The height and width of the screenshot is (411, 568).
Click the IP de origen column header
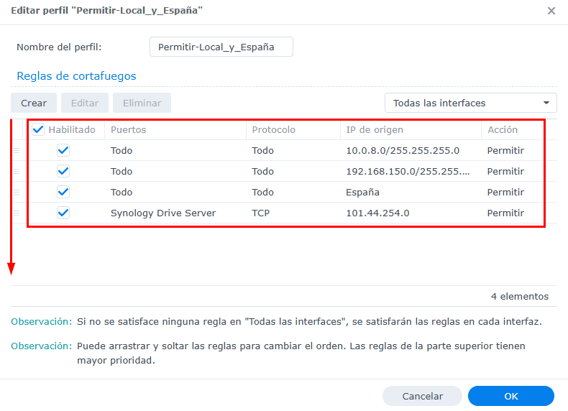tap(410, 130)
